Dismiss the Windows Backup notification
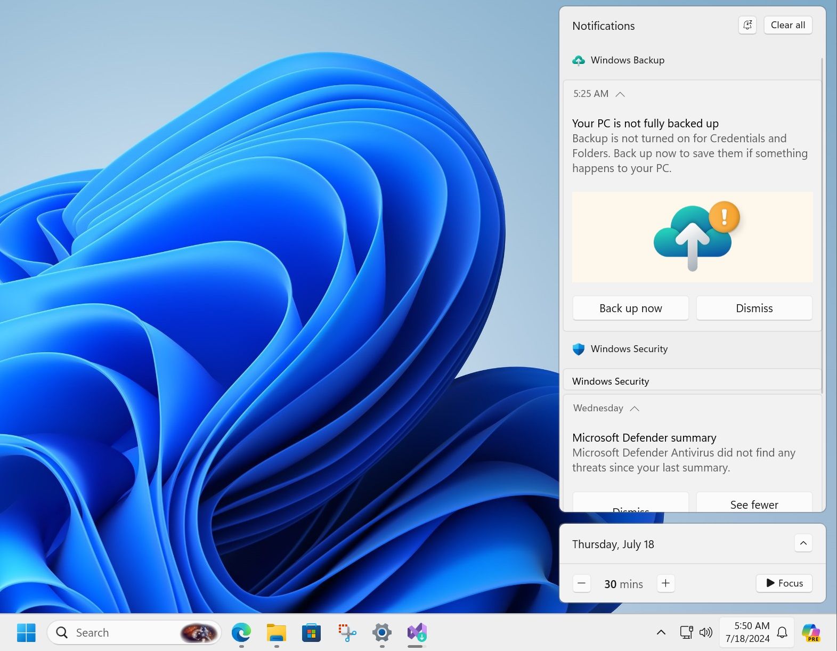The width and height of the screenshot is (837, 651). (x=754, y=308)
